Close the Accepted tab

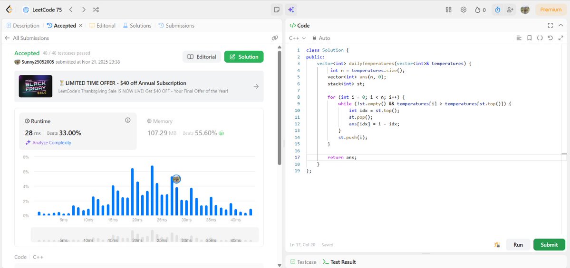point(81,26)
